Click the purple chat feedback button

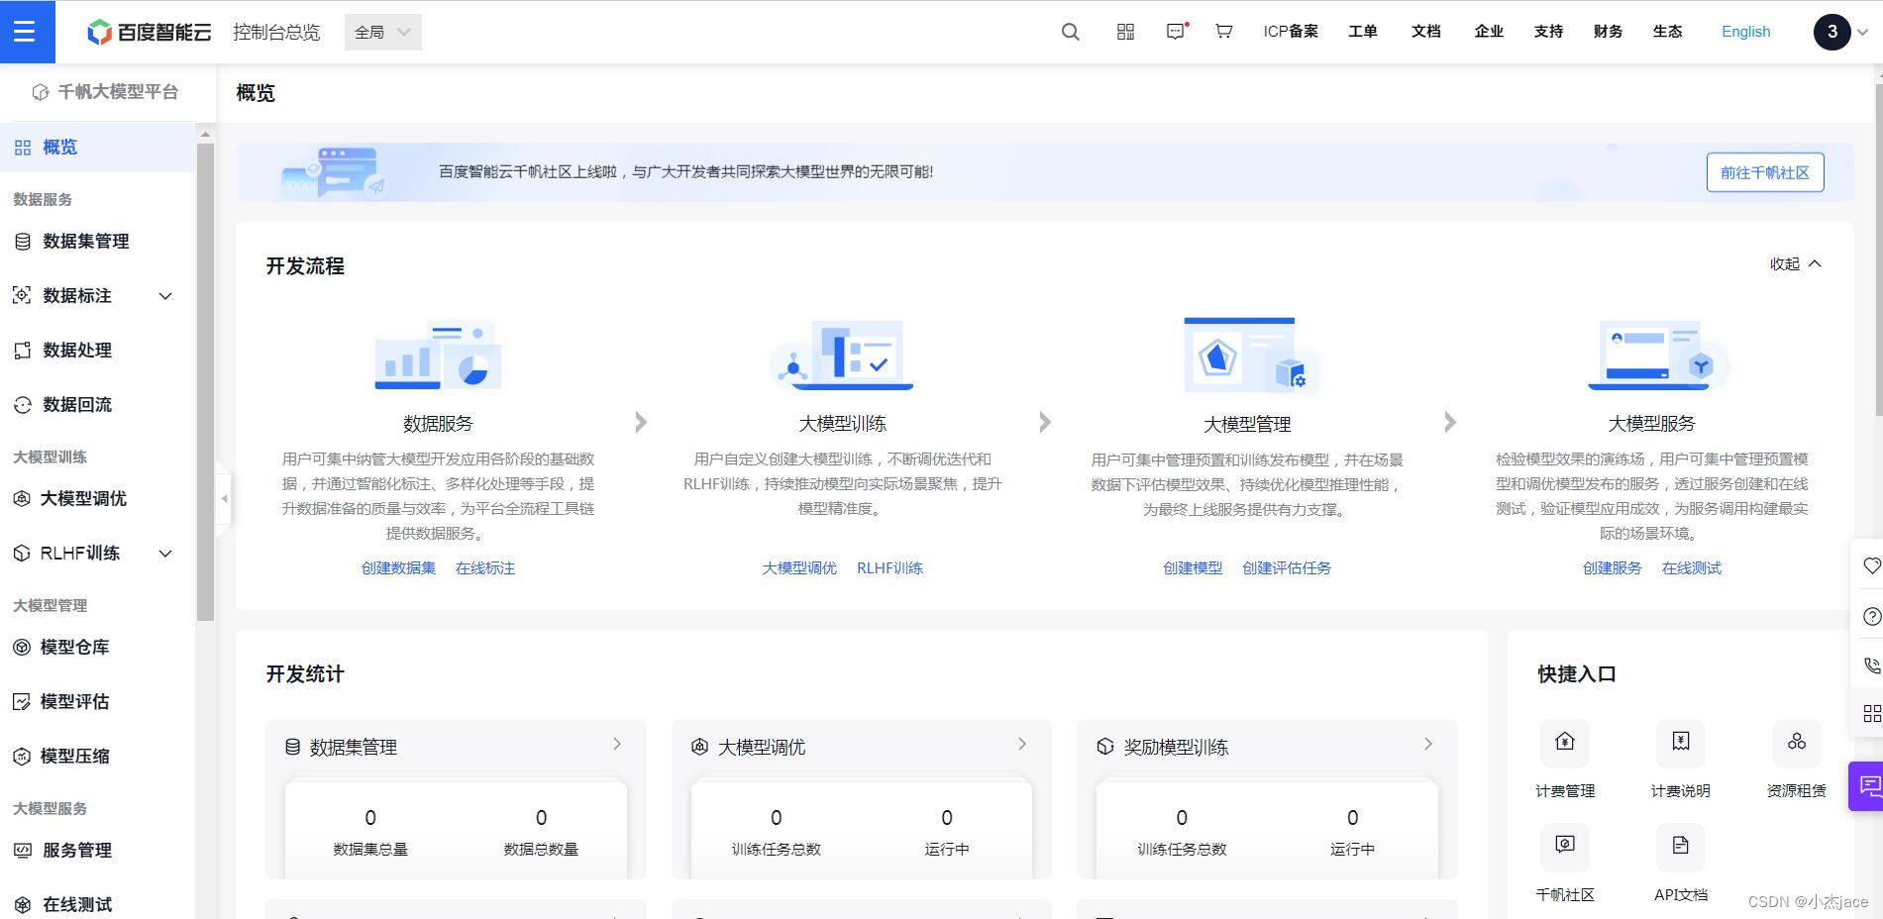pos(1867,786)
